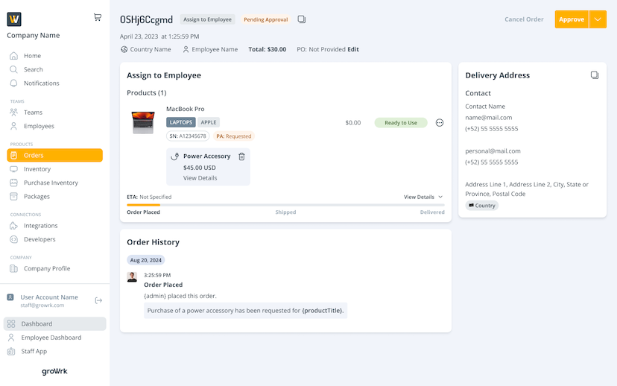Switch to the Employee Dashboard
The width and height of the screenshot is (617, 386).
tap(51, 338)
